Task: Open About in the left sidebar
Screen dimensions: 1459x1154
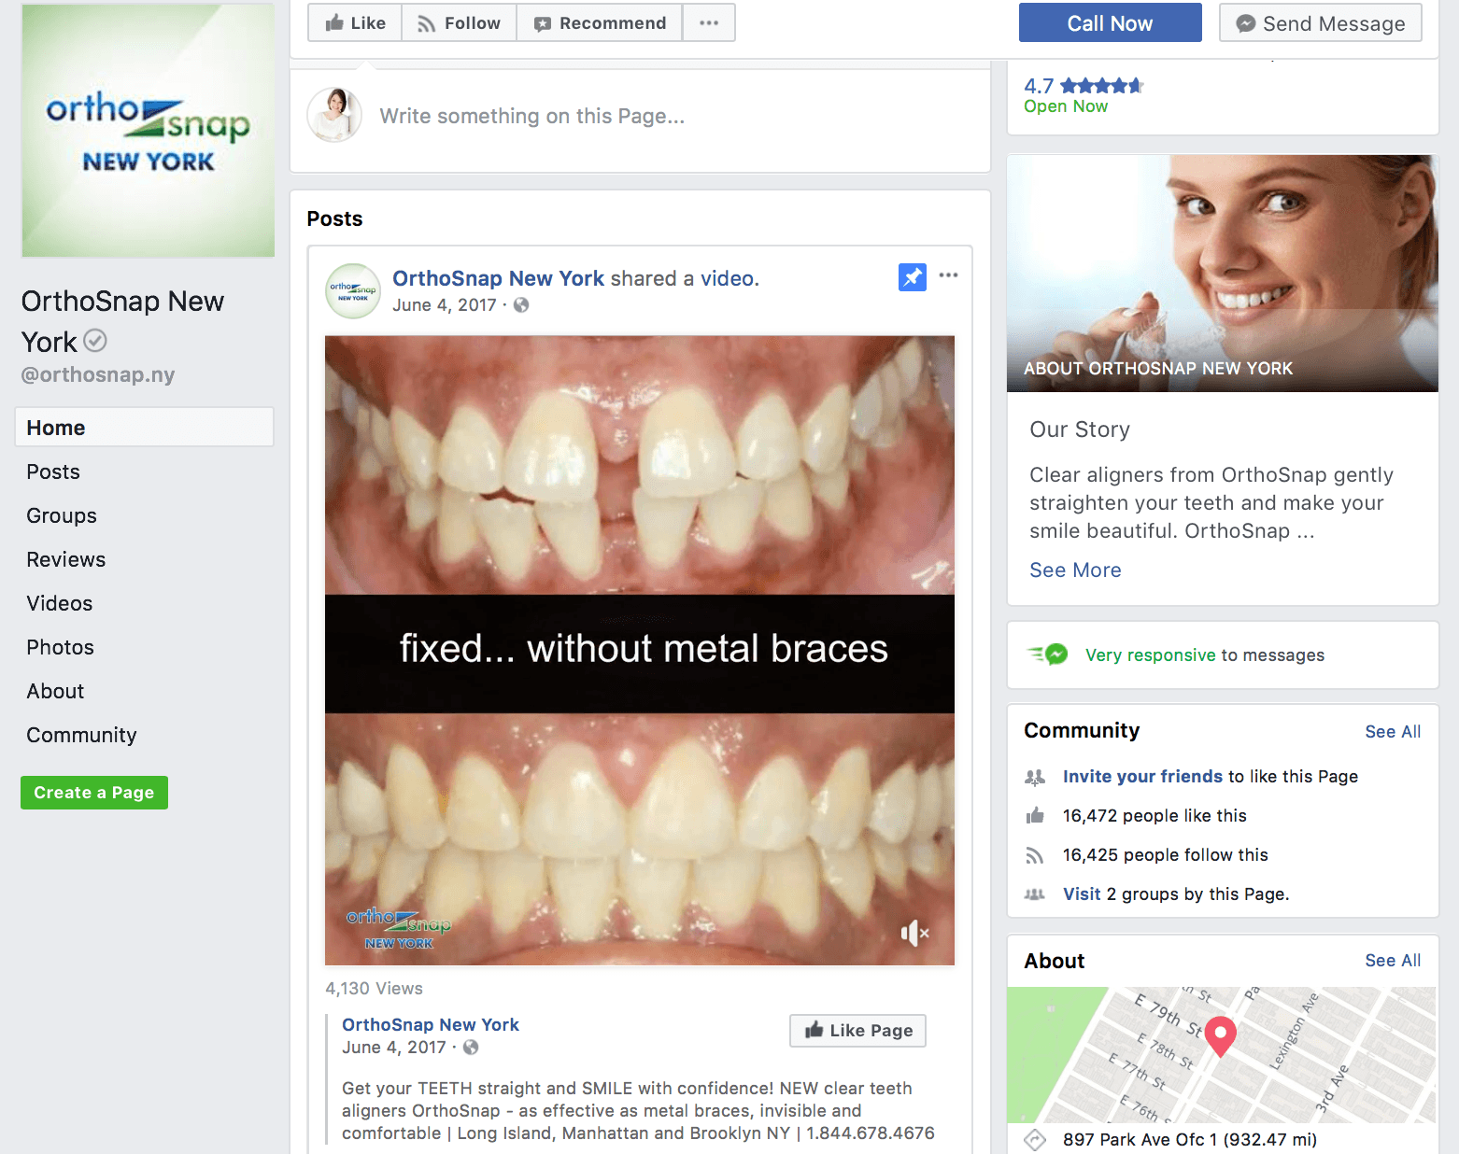Action: coord(55,691)
